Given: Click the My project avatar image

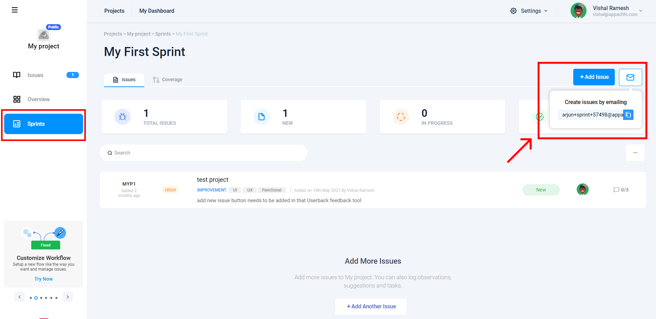Looking at the screenshot, I should [x=44, y=35].
